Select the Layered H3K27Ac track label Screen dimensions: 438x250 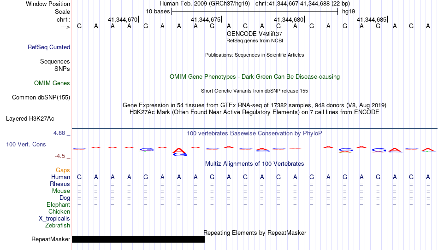[30, 119]
